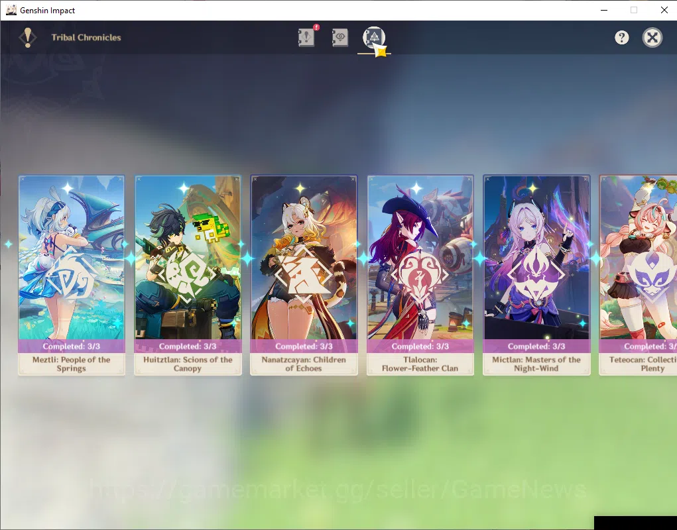Open the quest tab with red notification
Image resolution: width=677 pixels, height=530 pixels.
306,37
